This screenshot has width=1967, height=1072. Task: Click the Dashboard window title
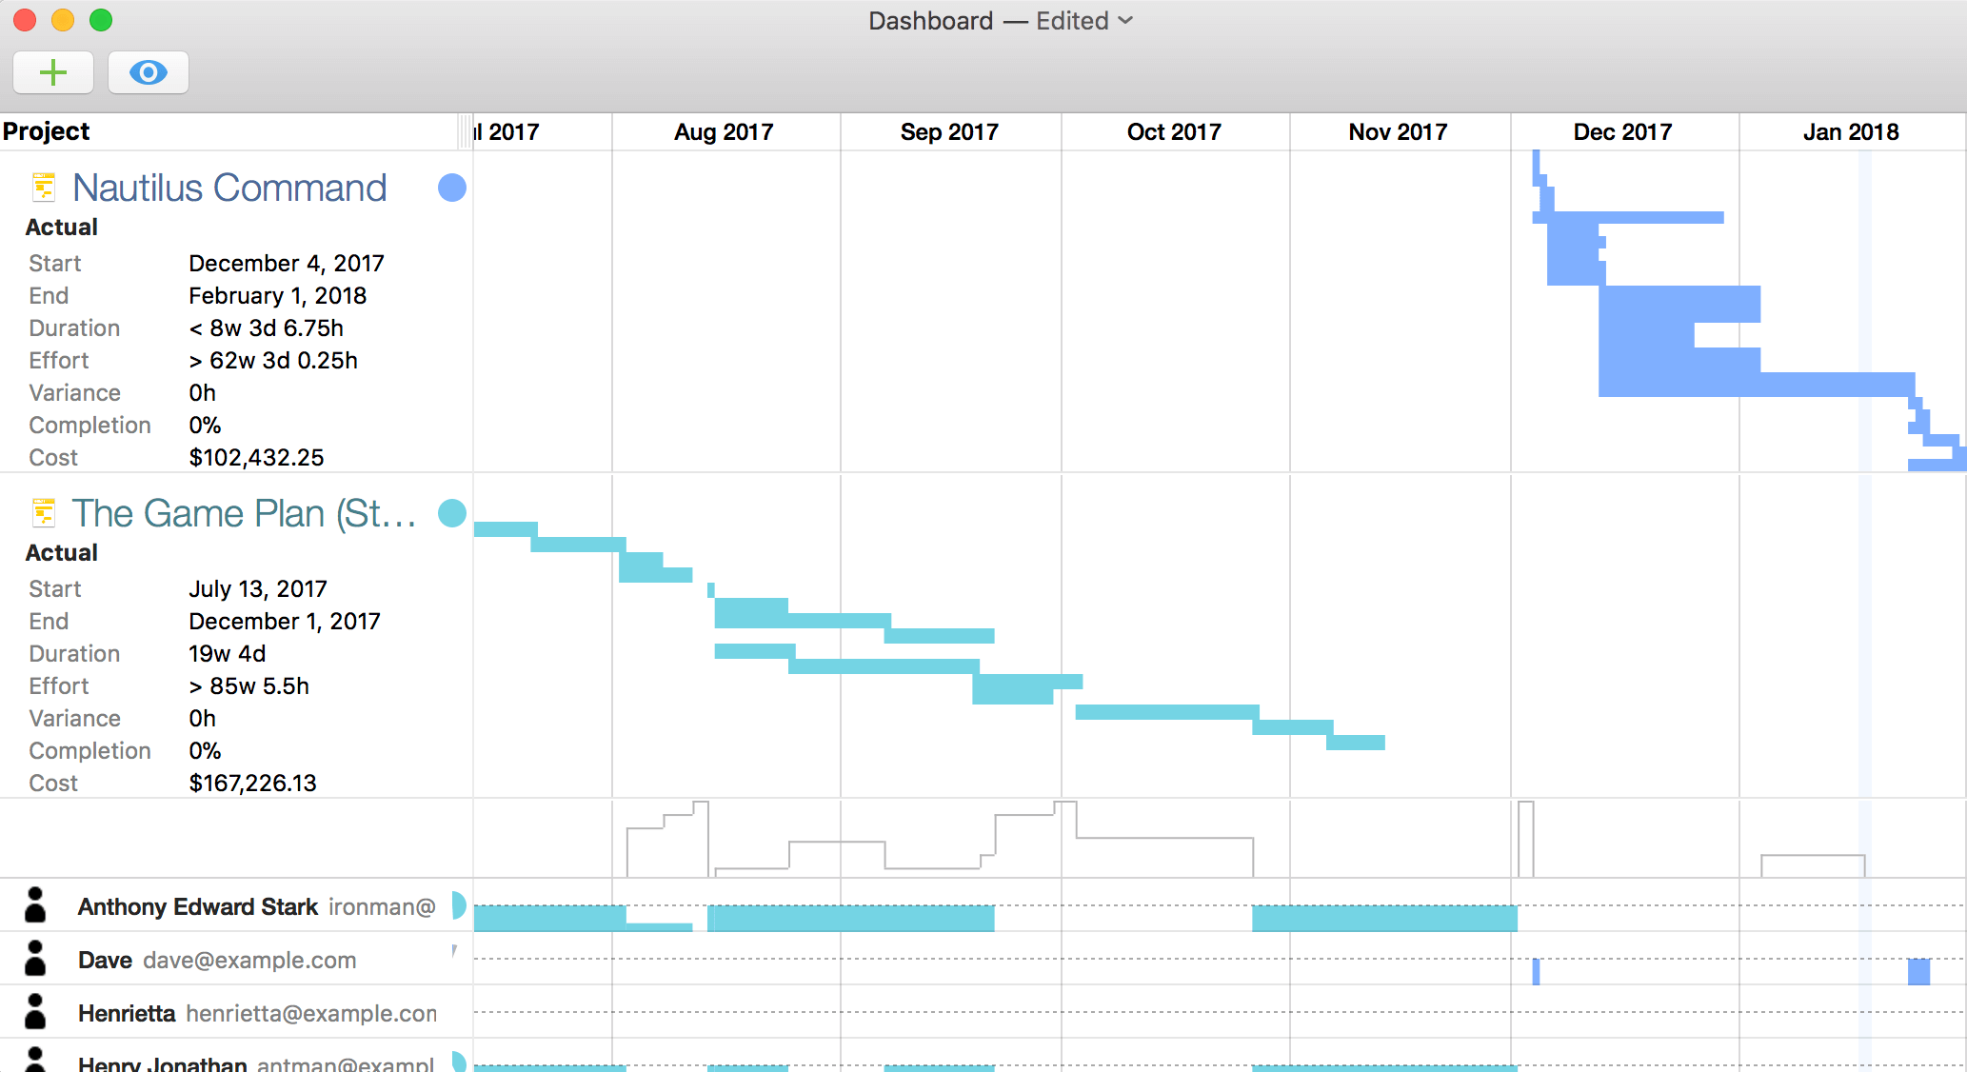point(930,21)
